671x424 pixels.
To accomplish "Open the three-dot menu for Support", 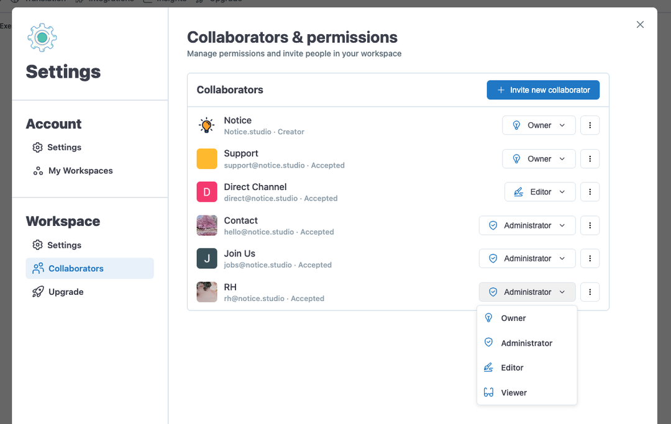I will coord(590,158).
